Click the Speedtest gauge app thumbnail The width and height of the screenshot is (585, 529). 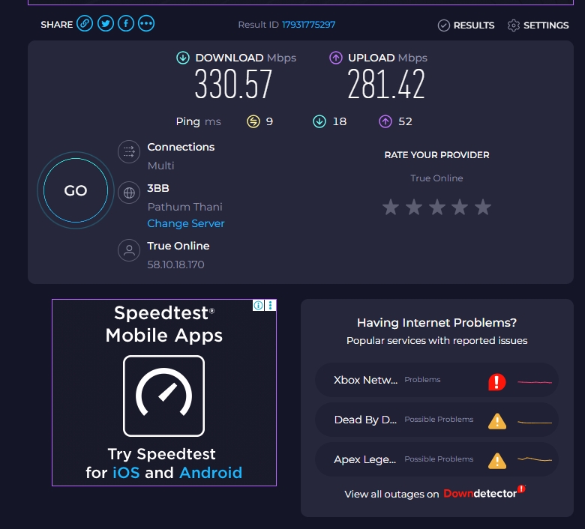(163, 396)
